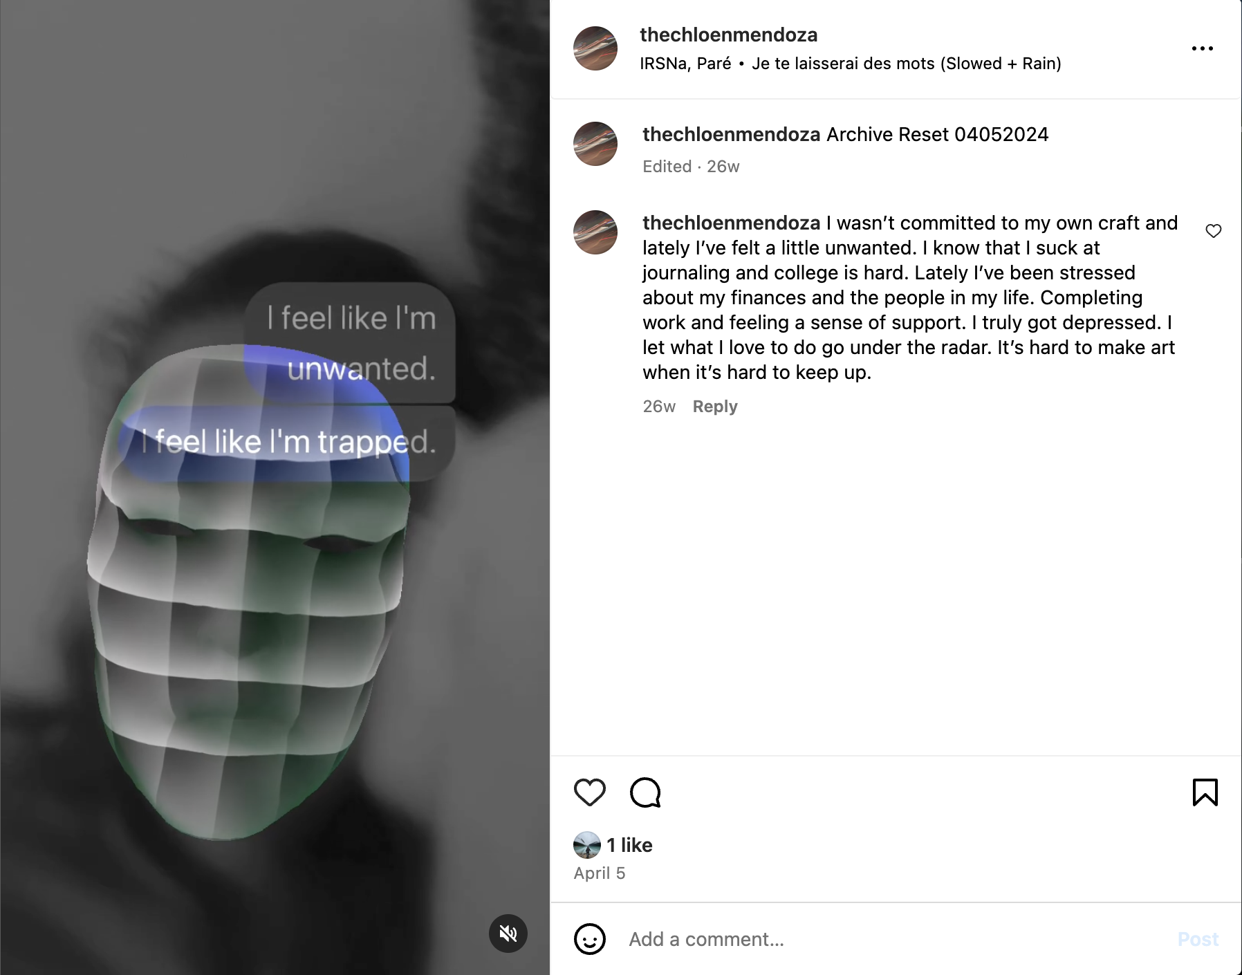Reply to thechloenmendoza's comment
Screen dimensions: 1242x975
(x=715, y=407)
